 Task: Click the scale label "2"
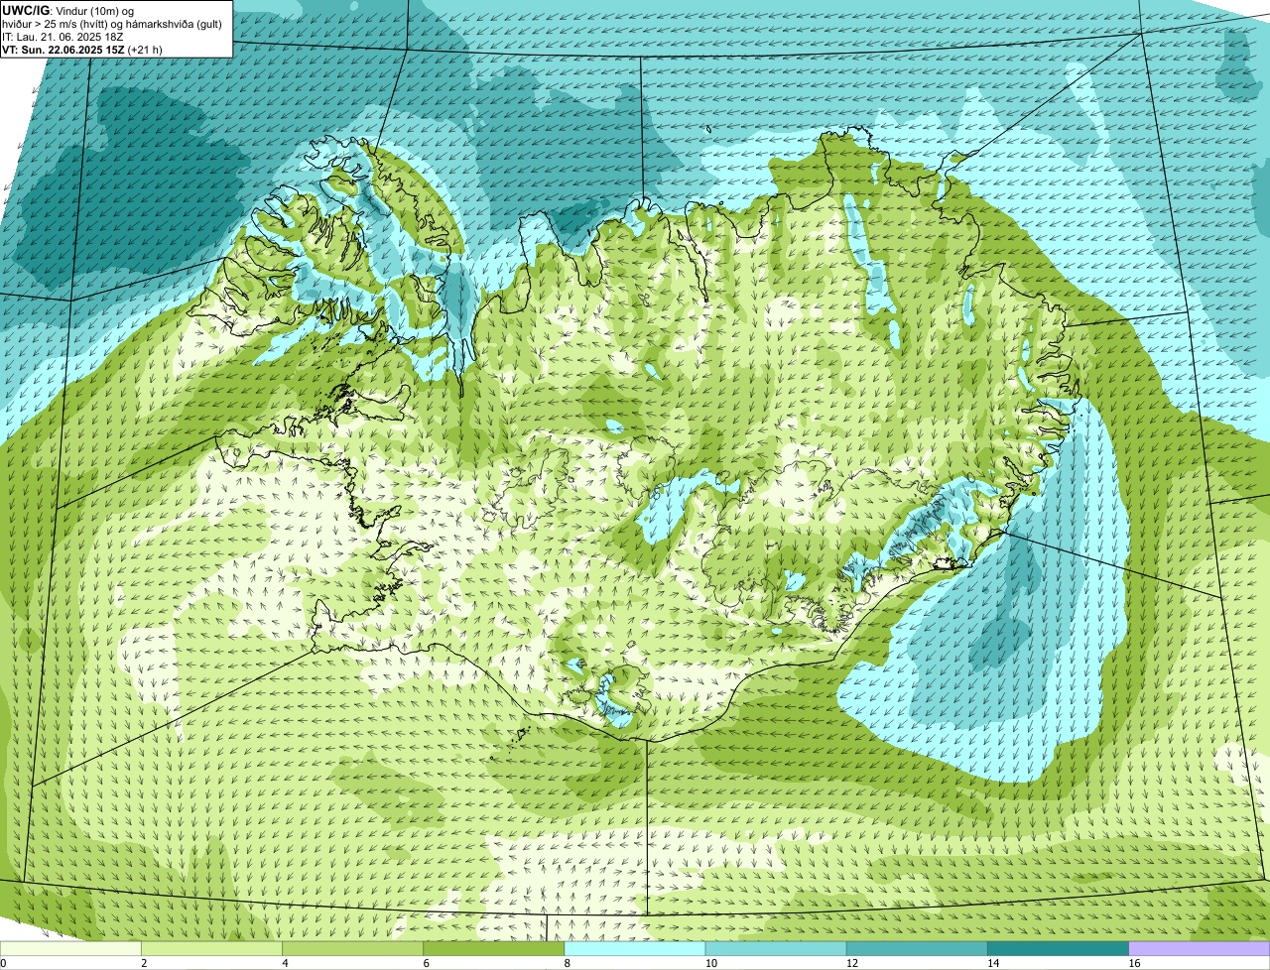pyautogui.click(x=144, y=963)
